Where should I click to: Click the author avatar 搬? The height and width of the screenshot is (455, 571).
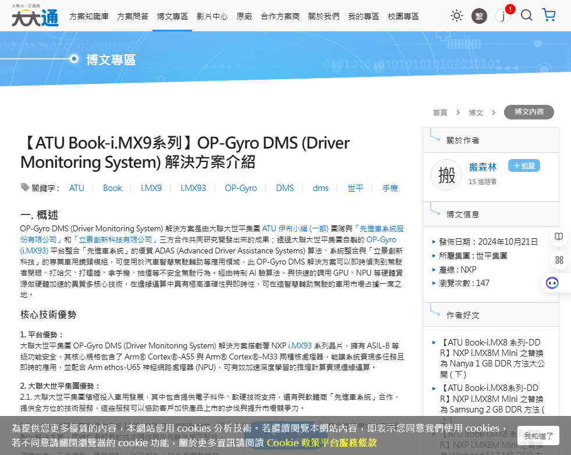coord(446,175)
